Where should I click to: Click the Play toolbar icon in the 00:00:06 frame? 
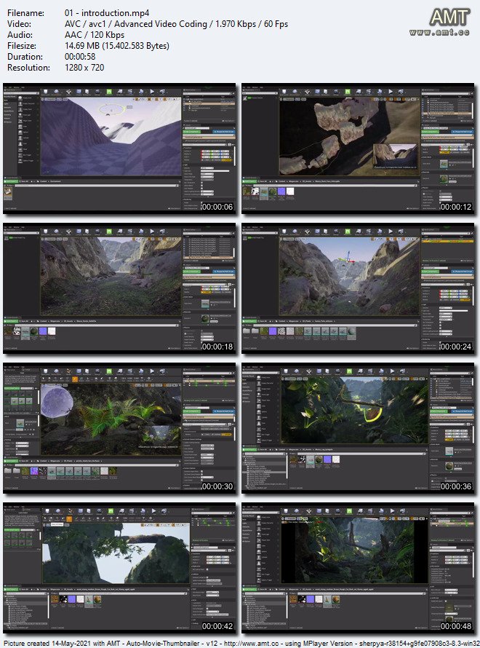point(152,92)
